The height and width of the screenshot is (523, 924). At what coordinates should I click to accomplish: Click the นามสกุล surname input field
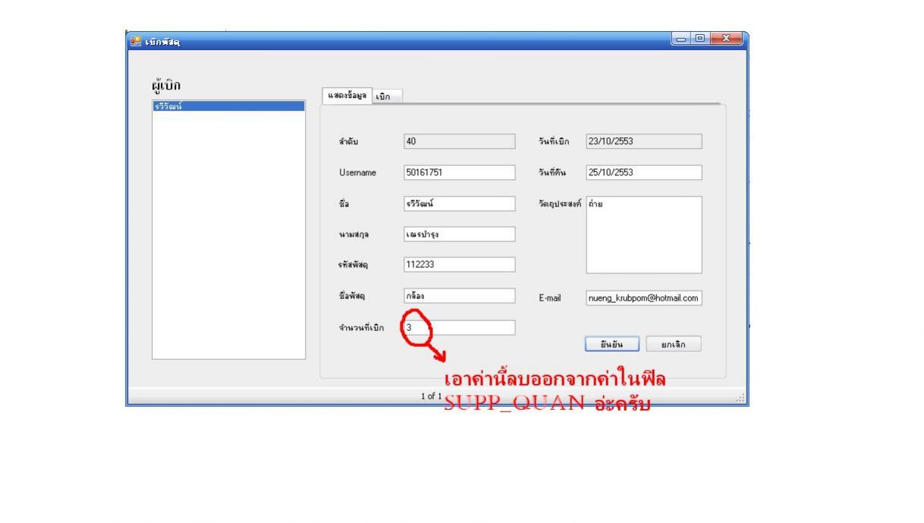[x=459, y=234]
